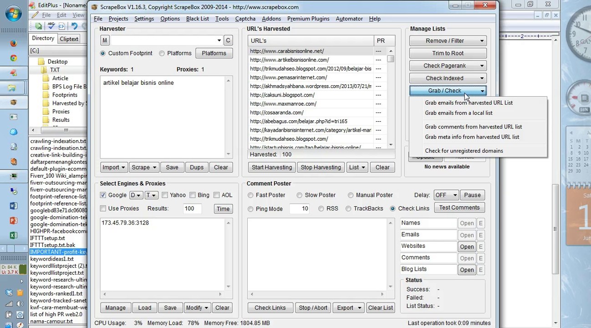Switch to EditPlus taskbar icon
This screenshot has width=591, height=328.
(x=13, y=73)
